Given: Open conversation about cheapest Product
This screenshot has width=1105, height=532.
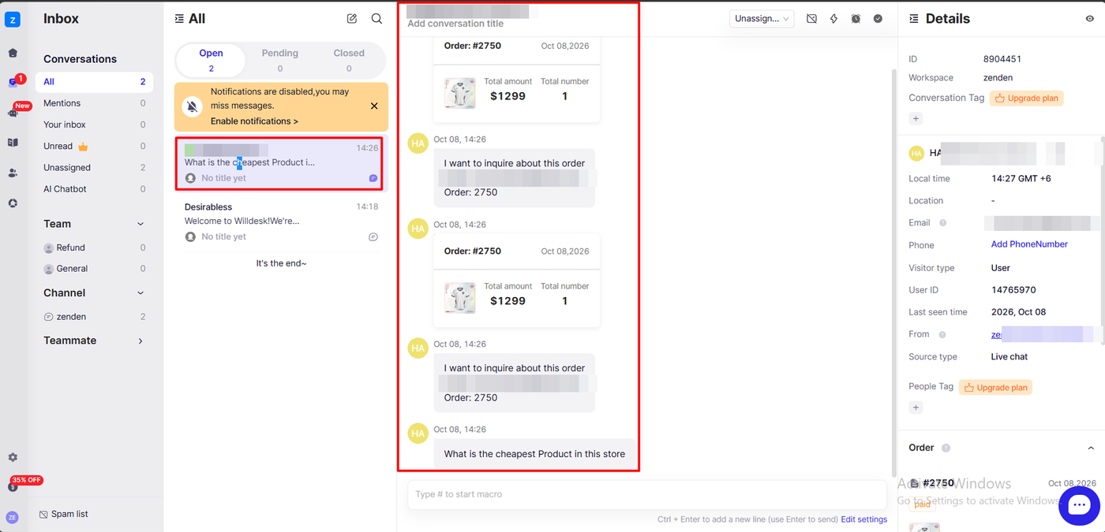Looking at the screenshot, I should (281, 163).
